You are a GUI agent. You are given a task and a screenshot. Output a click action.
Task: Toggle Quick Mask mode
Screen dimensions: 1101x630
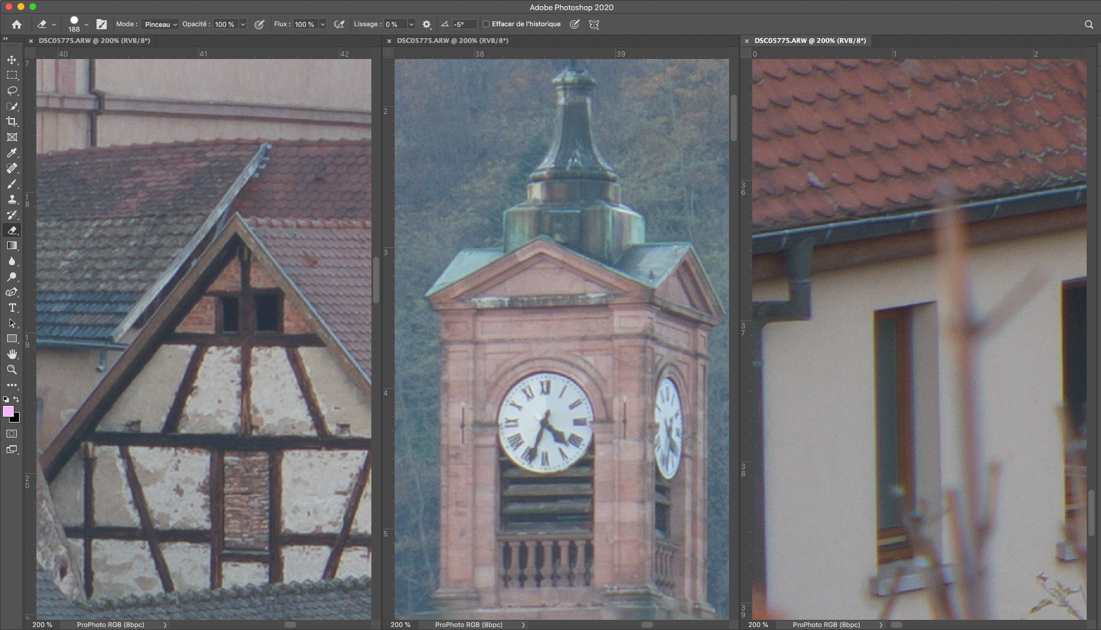point(12,434)
